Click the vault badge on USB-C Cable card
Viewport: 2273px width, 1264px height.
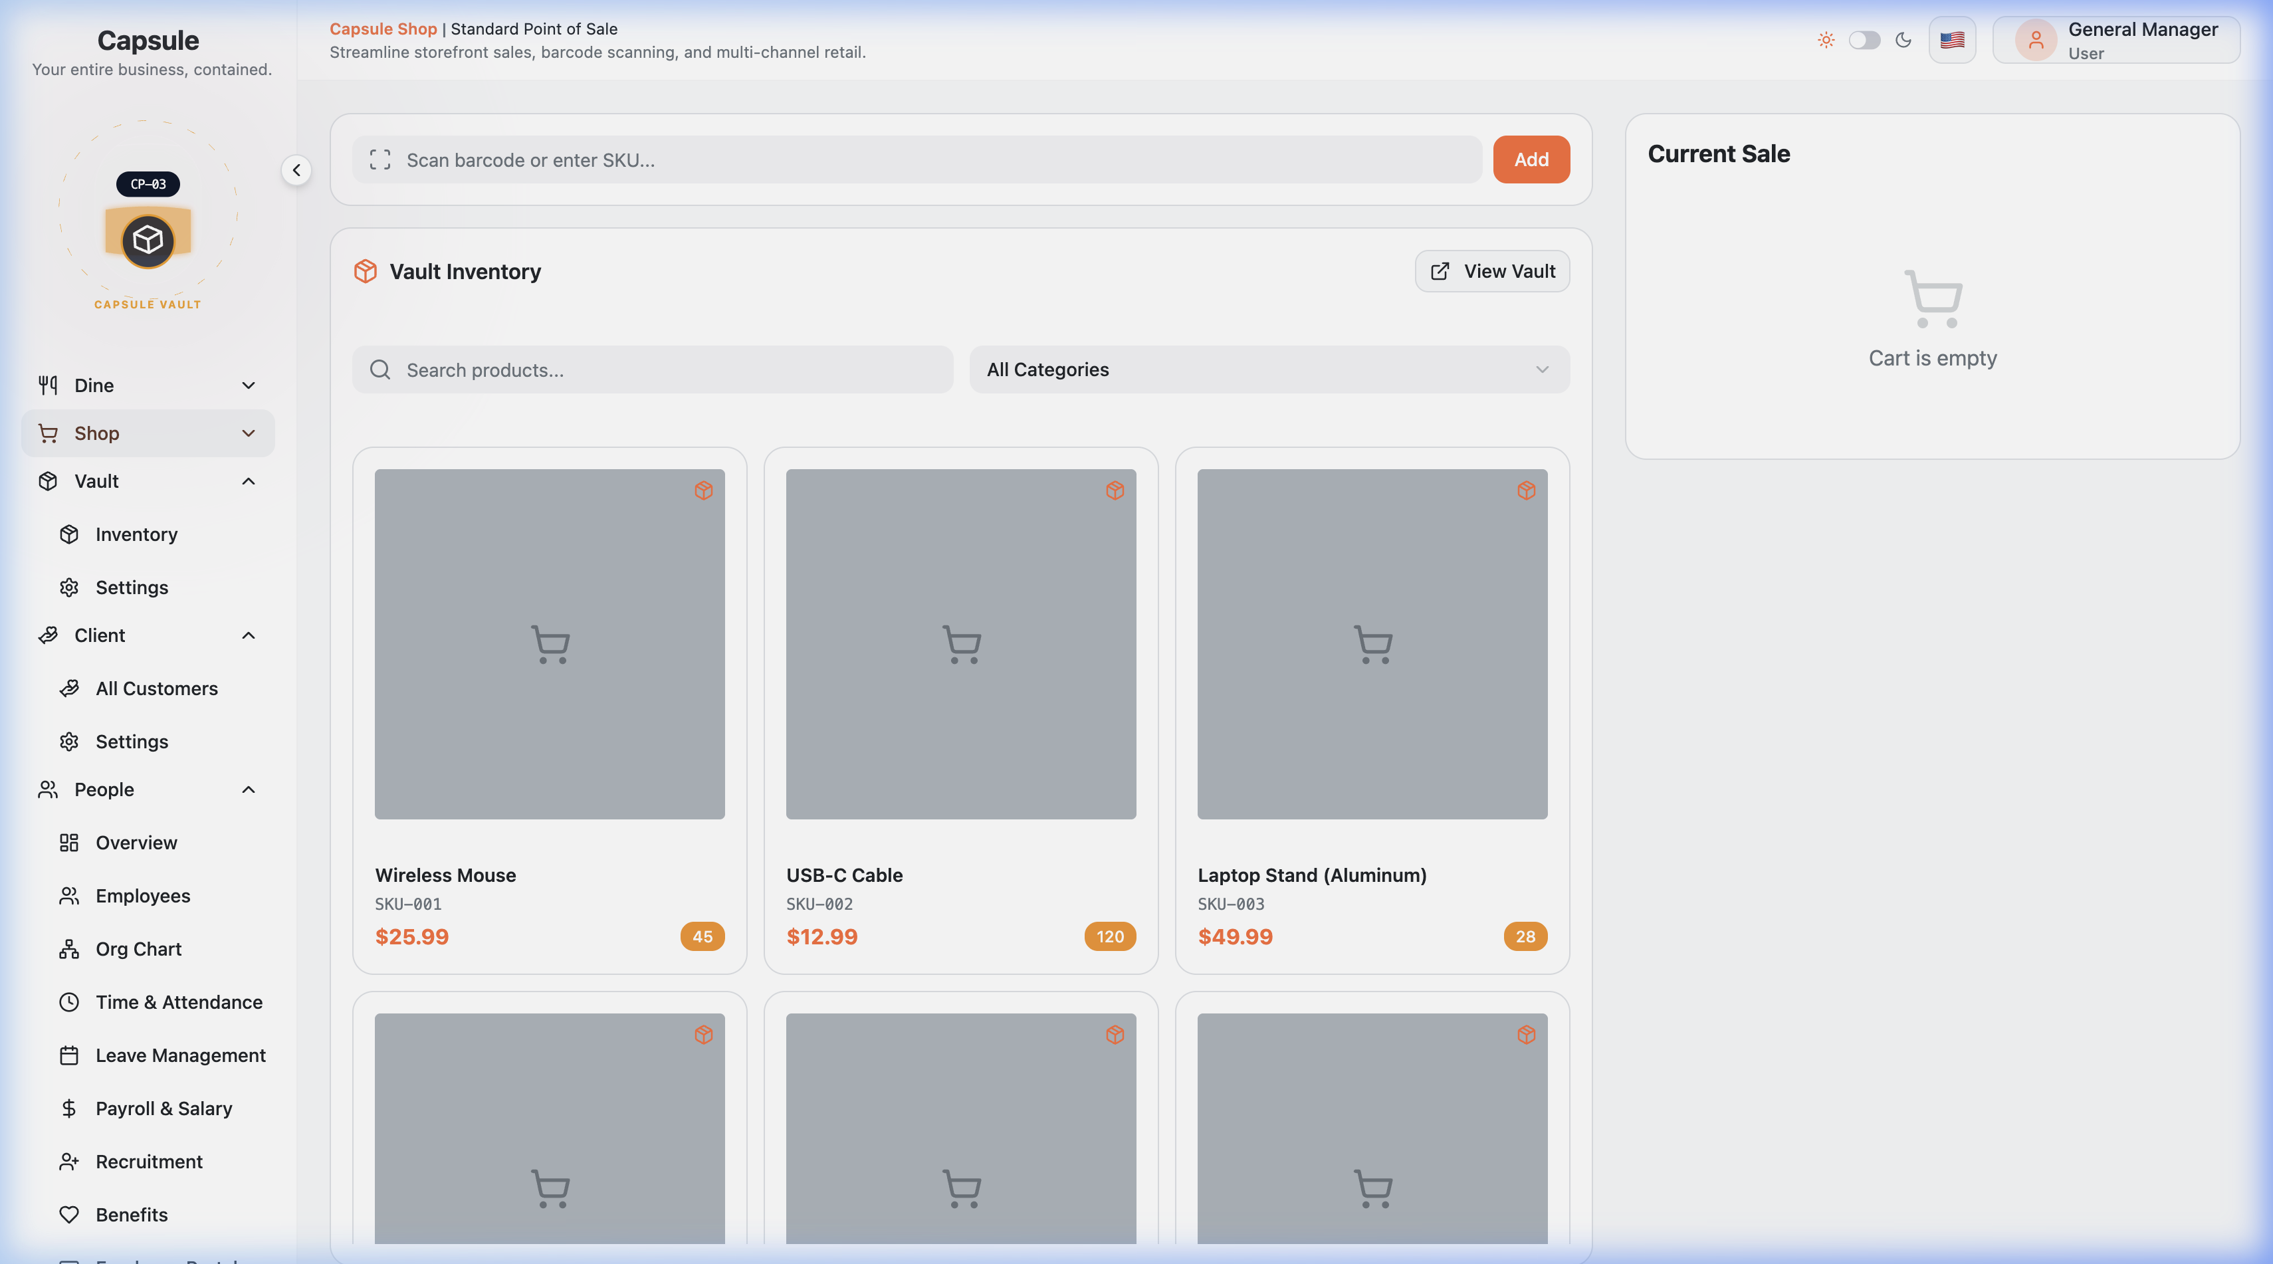click(x=1115, y=490)
